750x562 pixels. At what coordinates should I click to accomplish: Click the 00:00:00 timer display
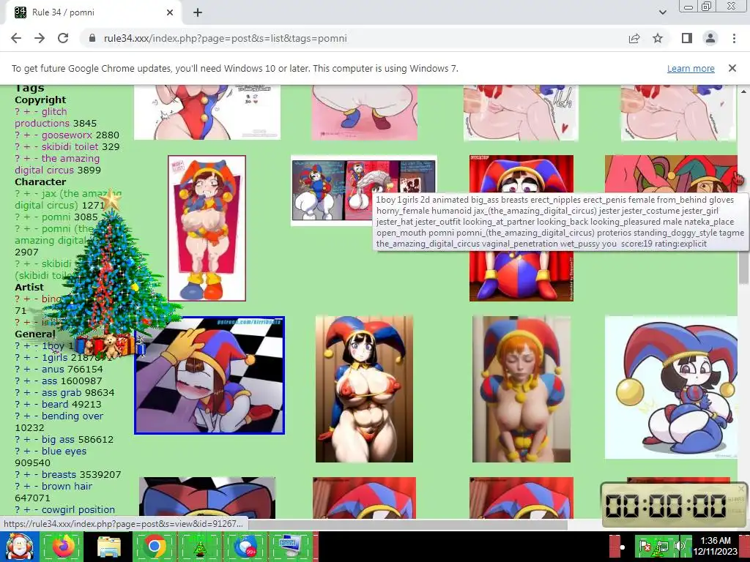coord(667,506)
